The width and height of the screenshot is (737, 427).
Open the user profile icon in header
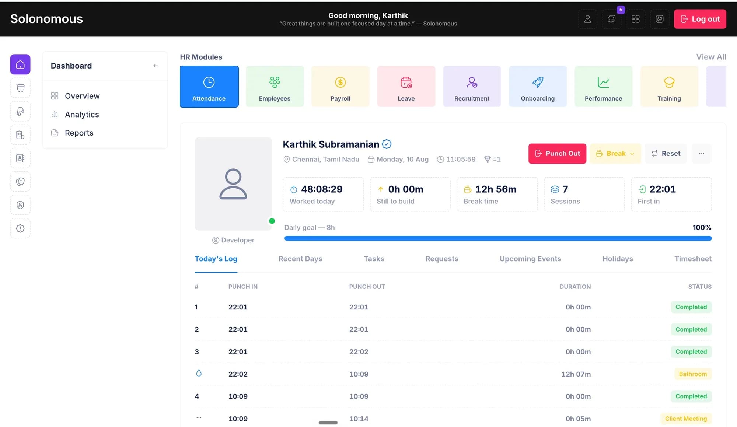point(587,19)
